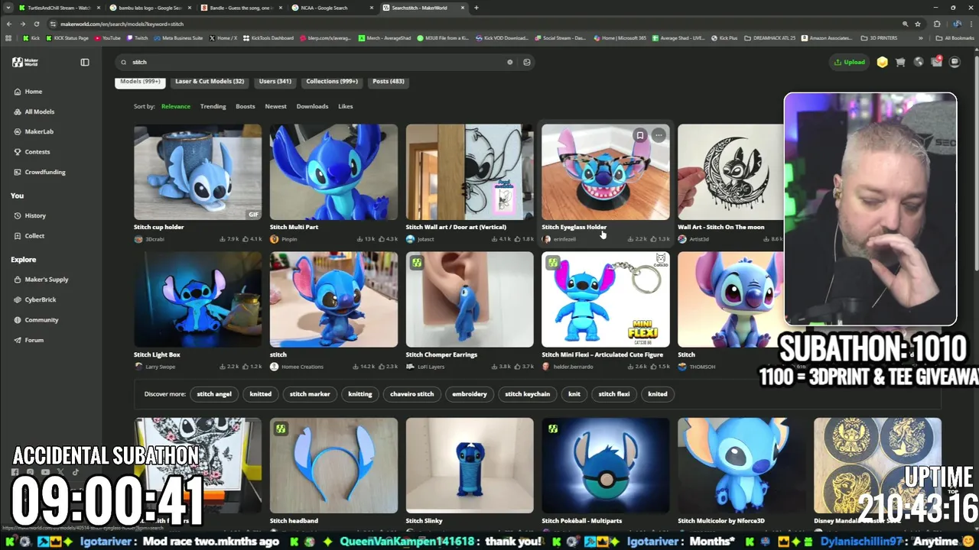Open the Stitch Pokéball - Multiparts thumbnail
This screenshot has height=550, width=979.
(x=606, y=465)
